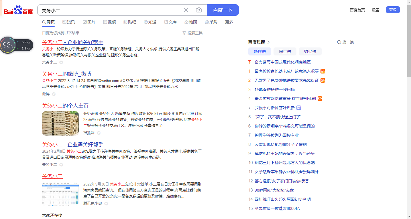Click the 百度首页 link
The width and height of the screenshot is (411, 219).
(x=357, y=10)
